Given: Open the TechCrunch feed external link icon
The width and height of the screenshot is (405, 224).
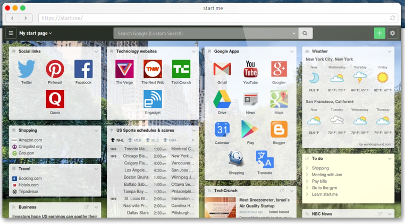Looking at the screenshot, I should [282, 191].
